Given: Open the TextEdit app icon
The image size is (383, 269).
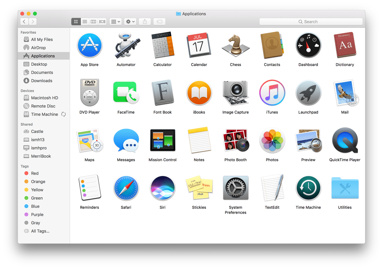Looking at the screenshot, I should click(272, 188).
